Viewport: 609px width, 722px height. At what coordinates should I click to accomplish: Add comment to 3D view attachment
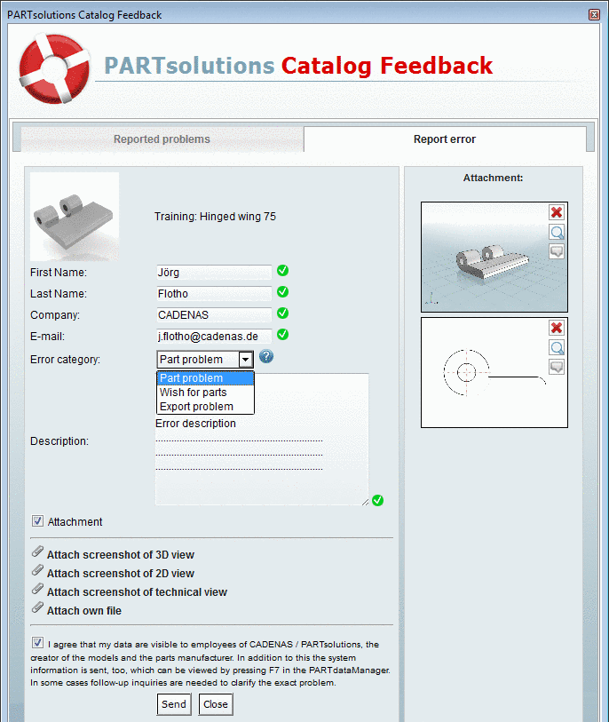point(557,251)
